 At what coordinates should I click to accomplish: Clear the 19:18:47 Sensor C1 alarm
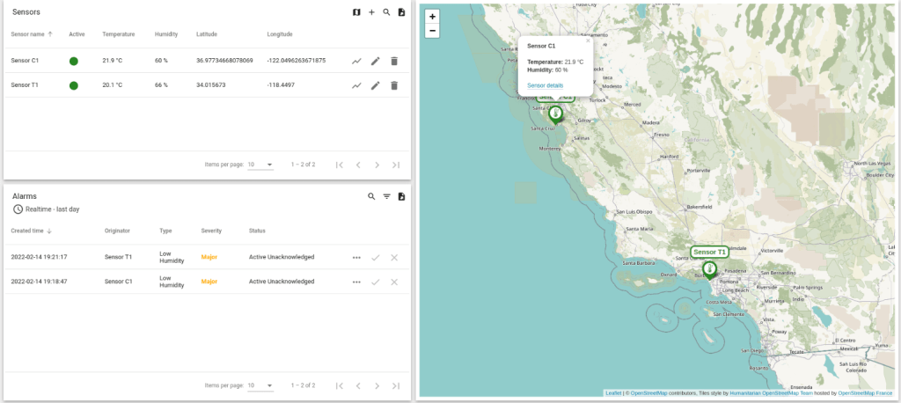click(x=394, y=282)
